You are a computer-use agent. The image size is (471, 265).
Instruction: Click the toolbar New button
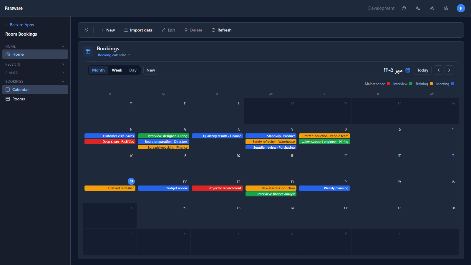click(x=107, y=30)
